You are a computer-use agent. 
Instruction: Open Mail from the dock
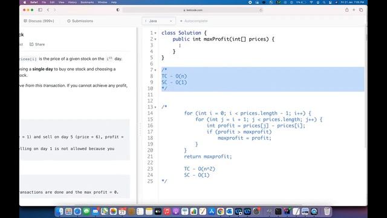point(96,211)
